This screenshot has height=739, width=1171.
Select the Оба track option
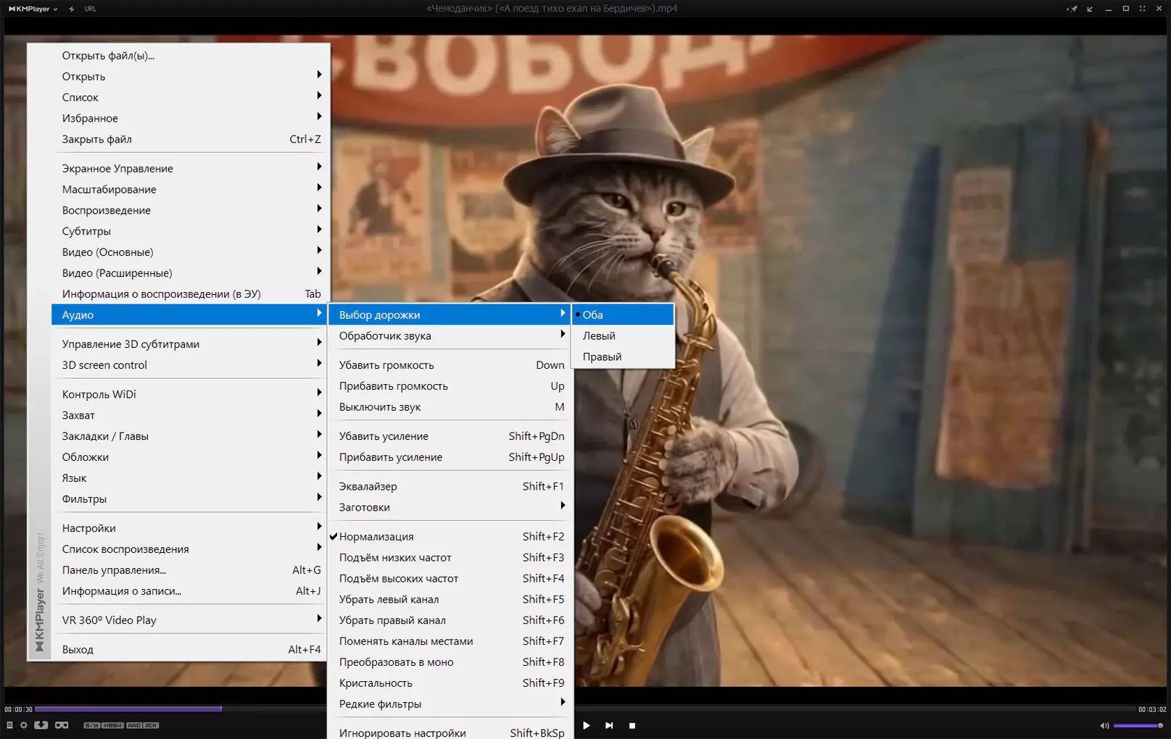pos(623,314)
